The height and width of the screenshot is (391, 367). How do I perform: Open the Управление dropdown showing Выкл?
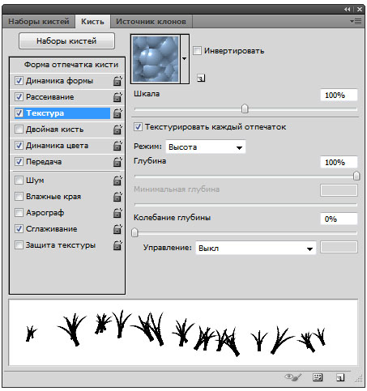pos(255,248)
